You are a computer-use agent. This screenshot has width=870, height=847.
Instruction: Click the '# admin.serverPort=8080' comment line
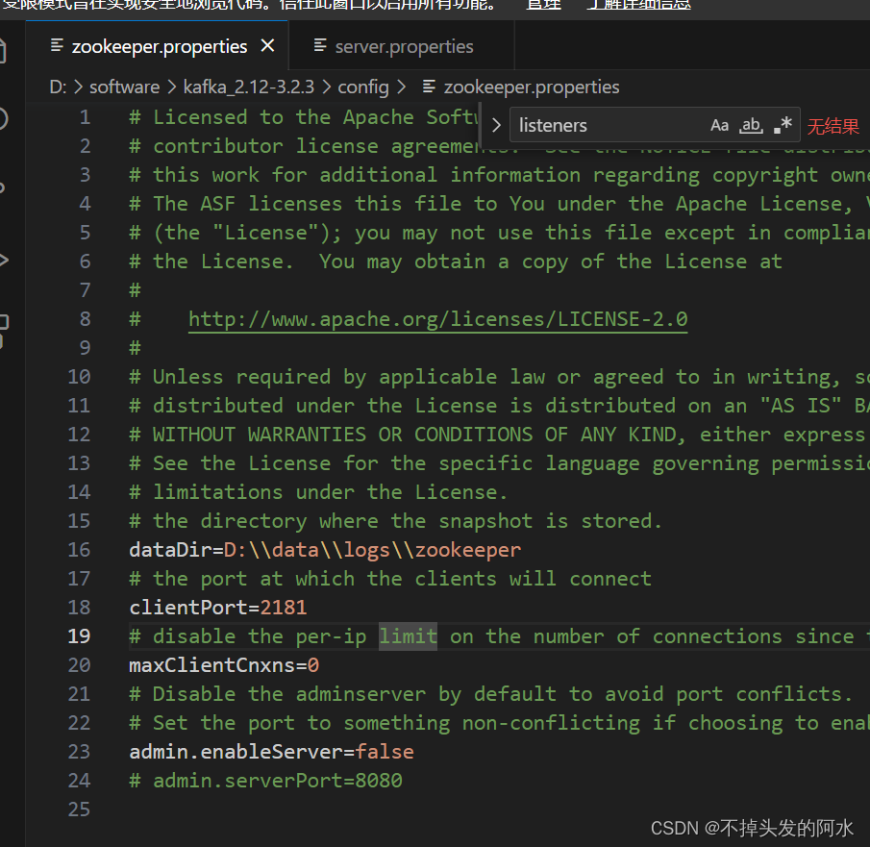[x=265, y=781]
